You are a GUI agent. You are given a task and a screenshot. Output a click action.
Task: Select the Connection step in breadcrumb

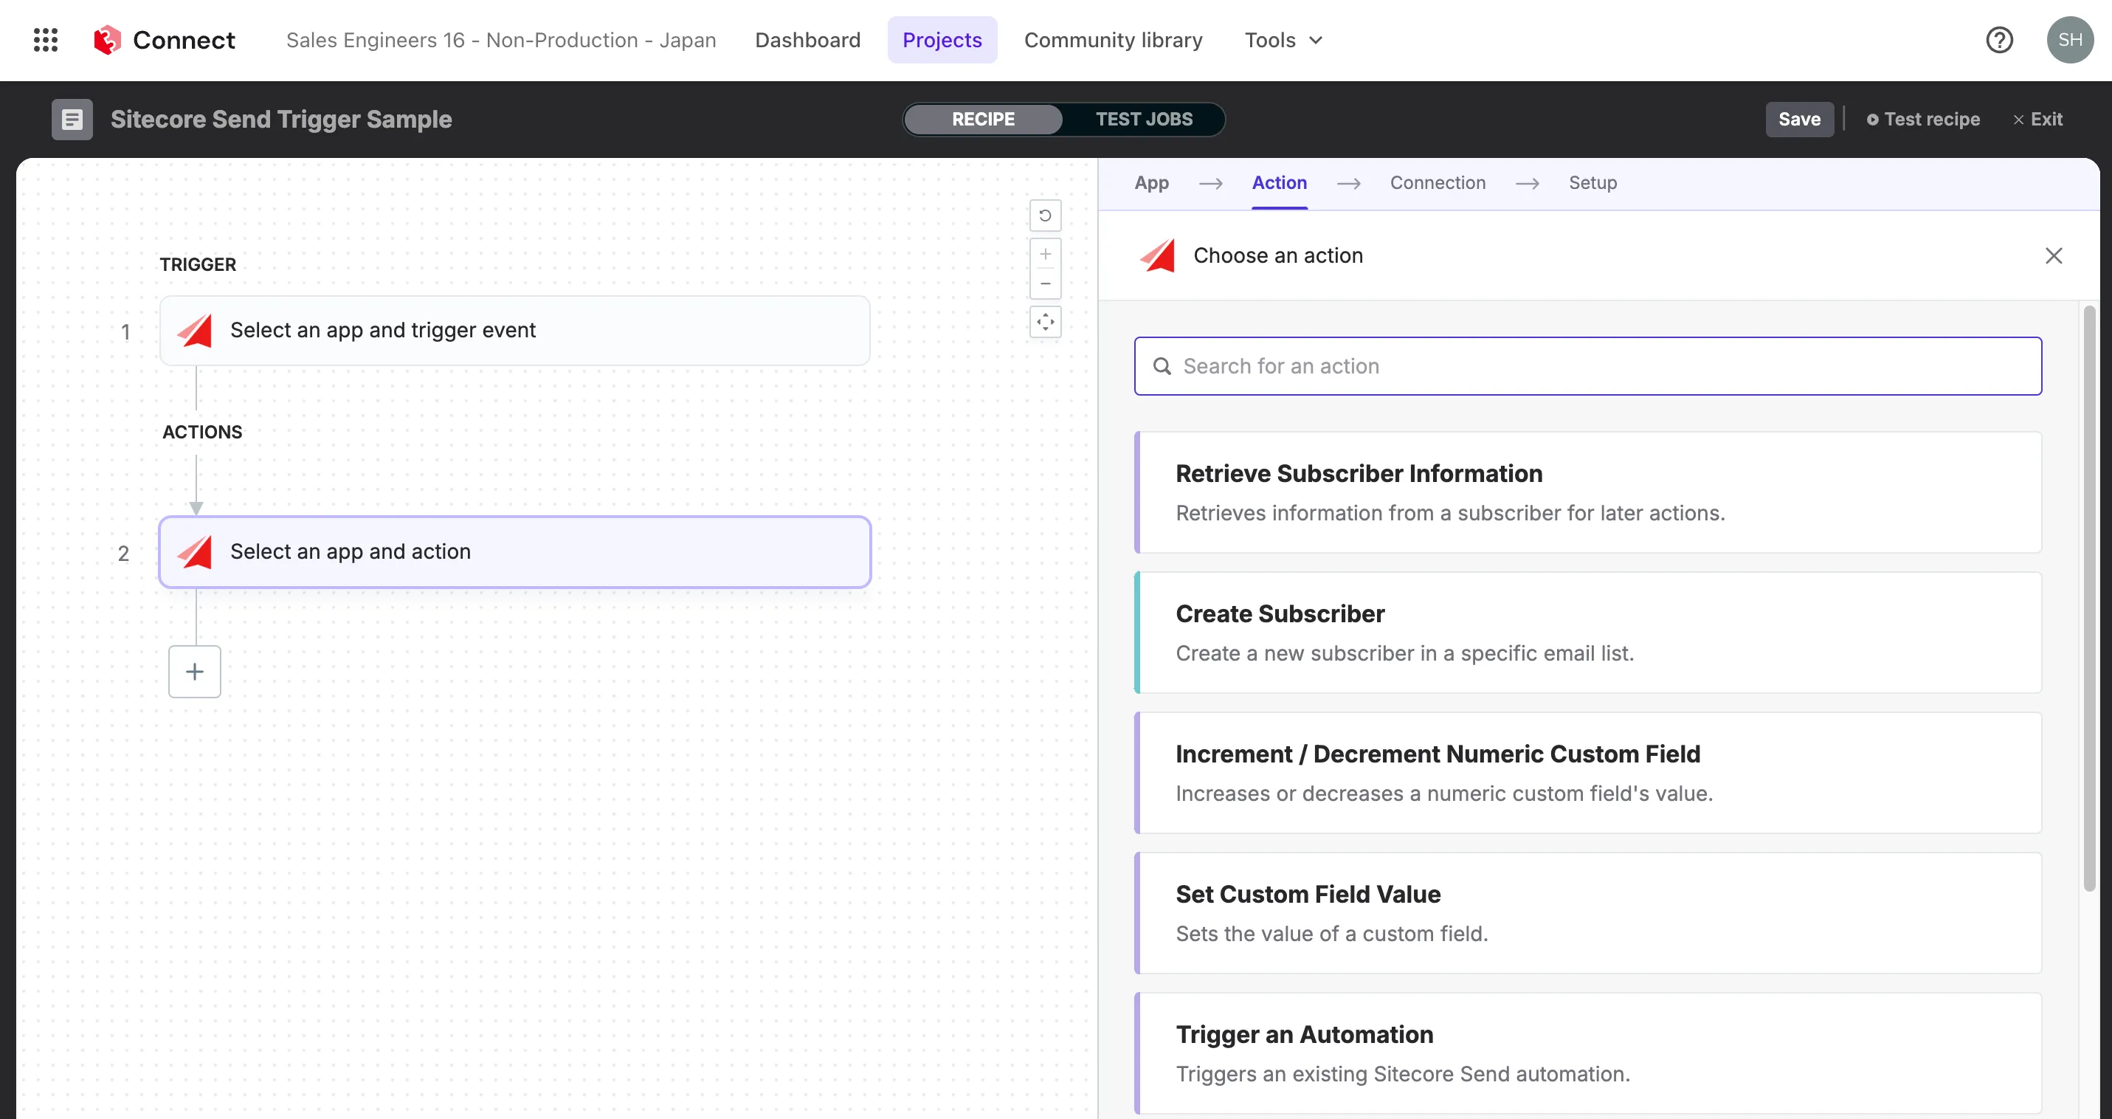click(x=1438, y=183)
